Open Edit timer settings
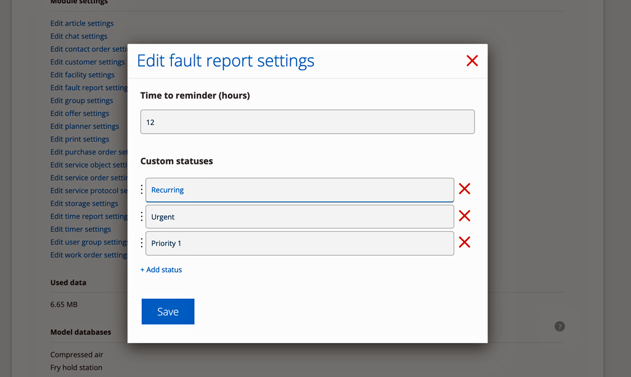631x377 pixels. [x=81, y=229]
